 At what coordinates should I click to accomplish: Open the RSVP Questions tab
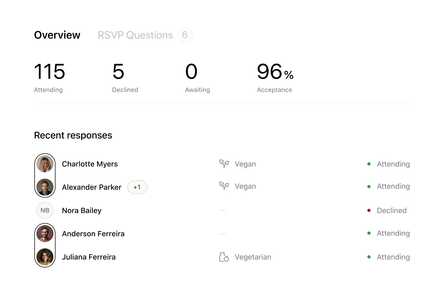pos(135,35)
